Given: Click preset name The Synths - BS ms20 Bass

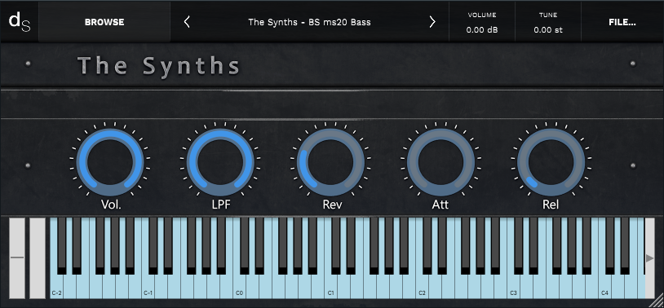Looking at the screenshot, I should [309, 22].
